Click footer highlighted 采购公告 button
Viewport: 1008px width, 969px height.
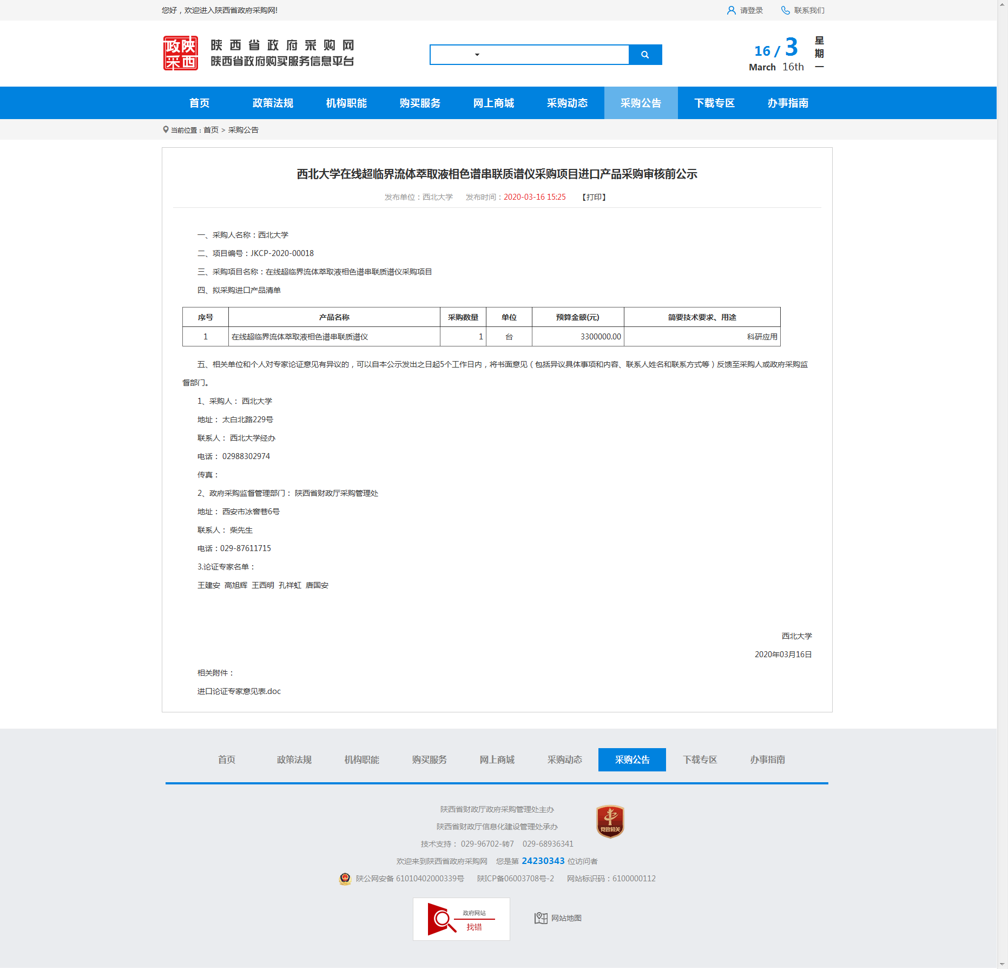pos(632,760)
